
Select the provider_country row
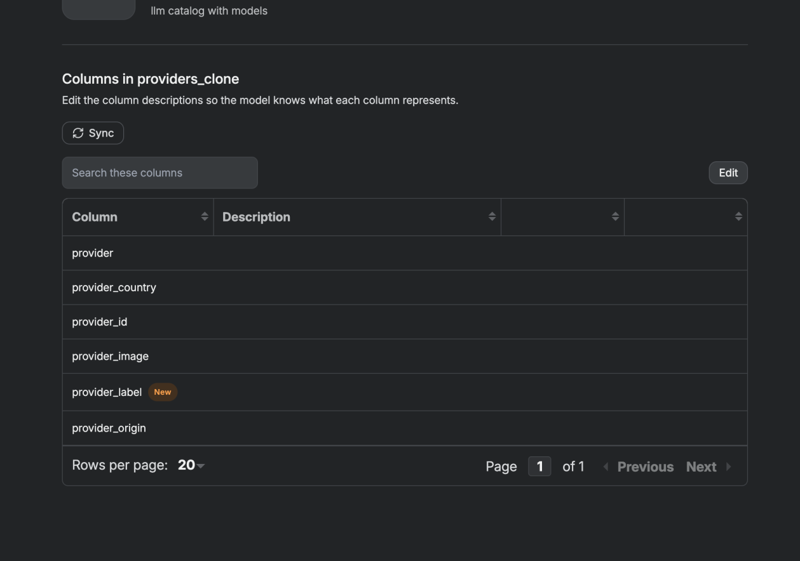(405, 287)
